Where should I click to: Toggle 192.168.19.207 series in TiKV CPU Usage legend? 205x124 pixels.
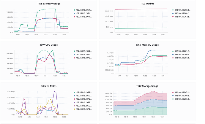83,58
